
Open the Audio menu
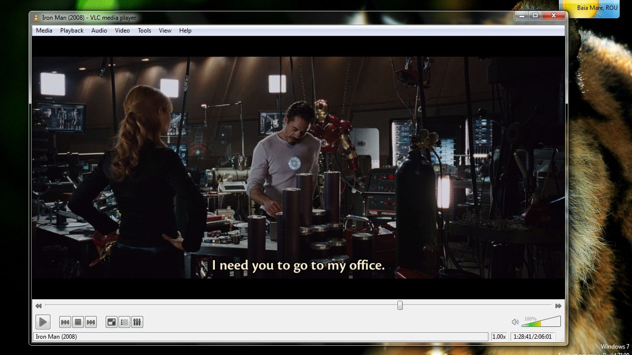[99, 30]
